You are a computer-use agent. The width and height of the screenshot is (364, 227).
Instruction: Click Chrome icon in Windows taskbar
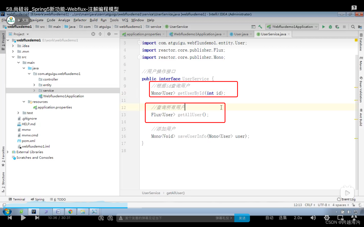click(71, 212)
